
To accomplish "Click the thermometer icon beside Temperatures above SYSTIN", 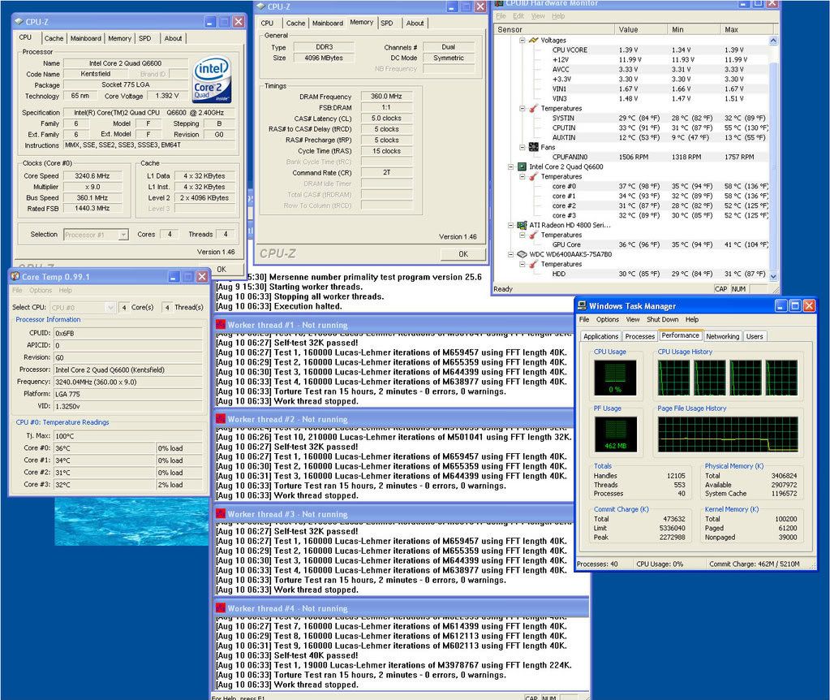I will coord(534,108).
